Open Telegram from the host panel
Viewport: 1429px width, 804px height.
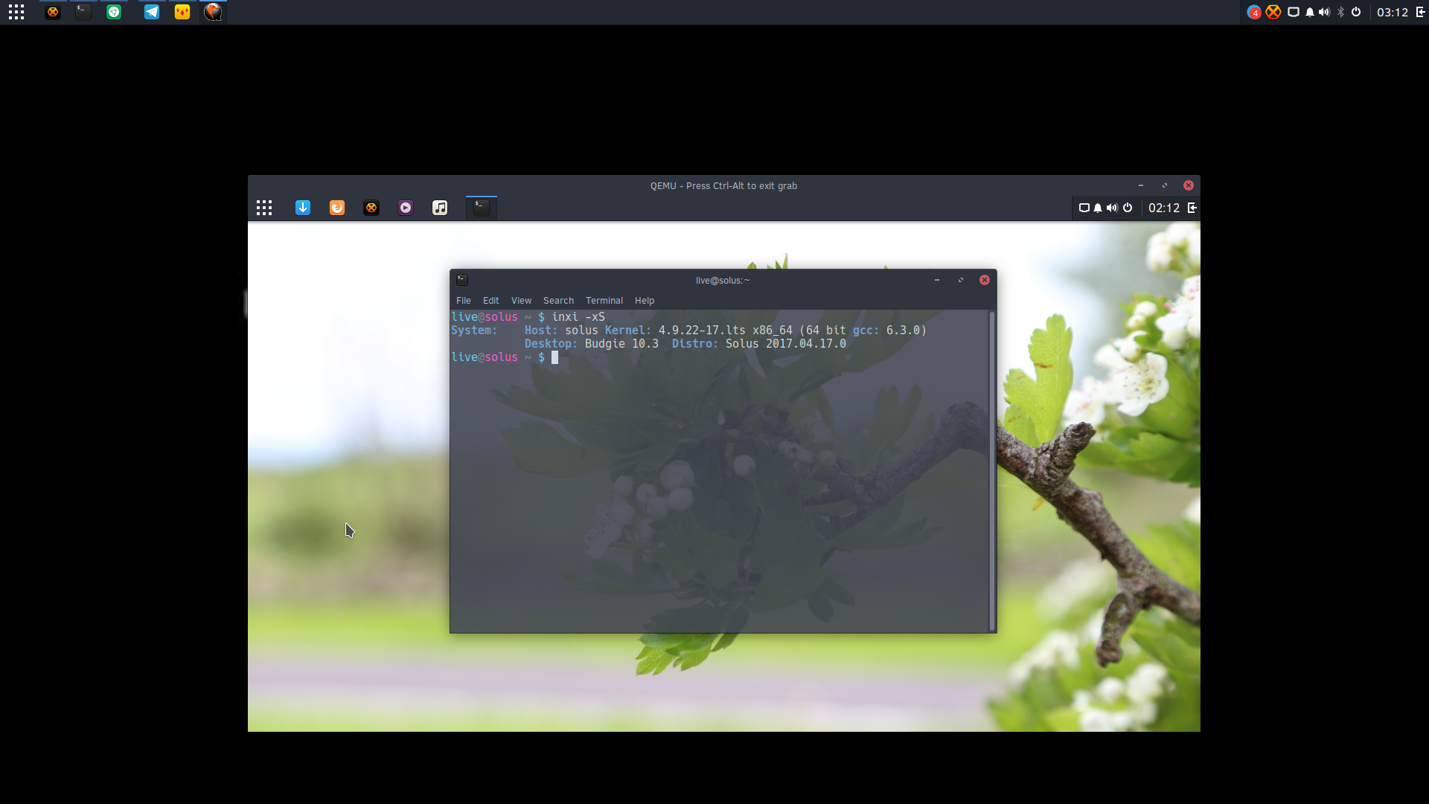[152, 12]
